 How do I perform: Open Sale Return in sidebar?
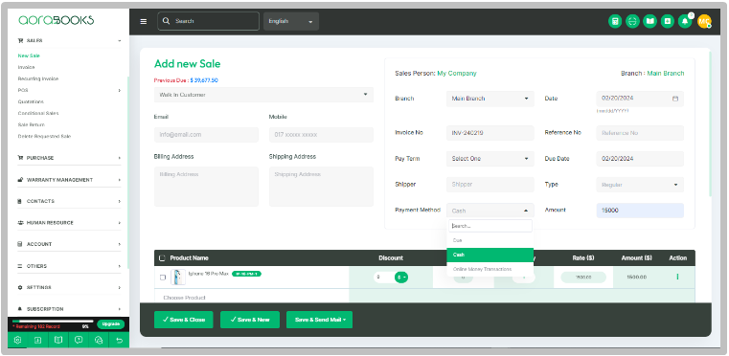point(31,125)
